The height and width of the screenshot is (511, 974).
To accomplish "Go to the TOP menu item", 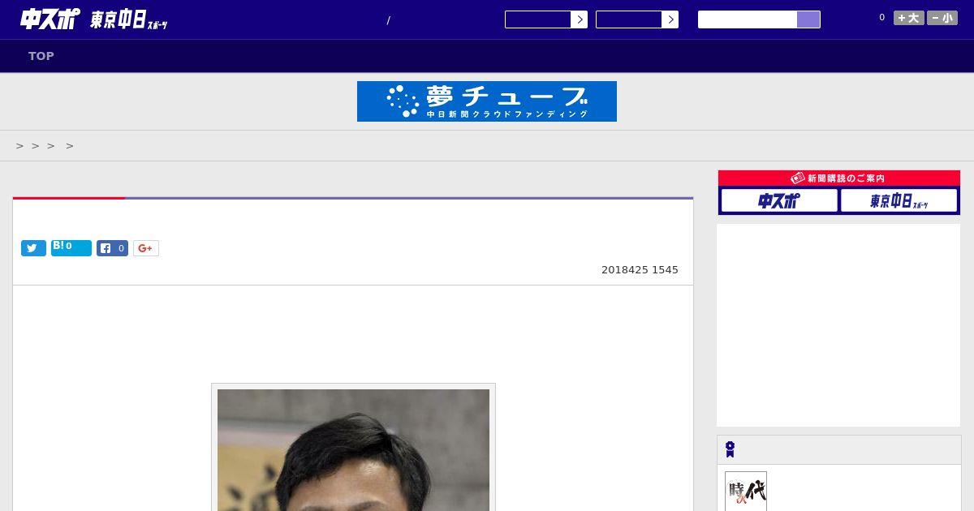I will tap(41, 56).
